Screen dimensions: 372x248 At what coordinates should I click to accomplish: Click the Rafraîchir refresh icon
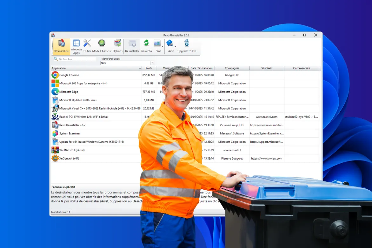point(146,46)
